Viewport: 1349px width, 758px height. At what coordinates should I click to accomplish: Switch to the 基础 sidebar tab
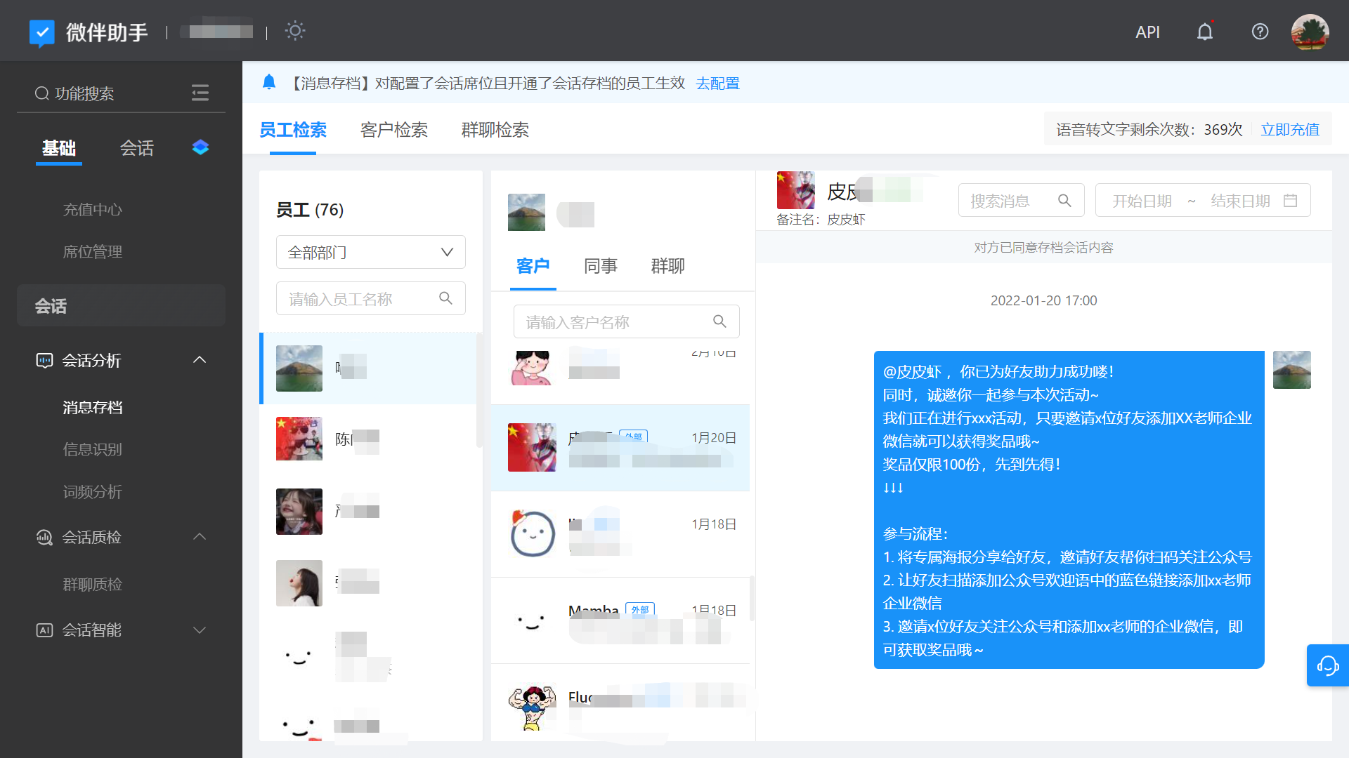59,148
